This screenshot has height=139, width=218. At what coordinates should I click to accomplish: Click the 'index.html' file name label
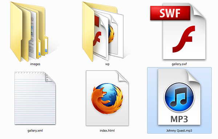pos(107,131)
